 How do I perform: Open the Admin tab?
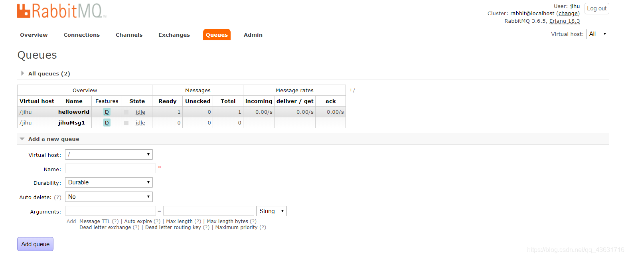pos(253,35)
